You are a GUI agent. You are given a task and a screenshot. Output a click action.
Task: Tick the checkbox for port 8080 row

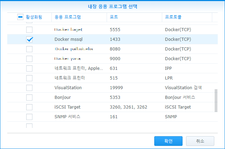coord(29,49)
